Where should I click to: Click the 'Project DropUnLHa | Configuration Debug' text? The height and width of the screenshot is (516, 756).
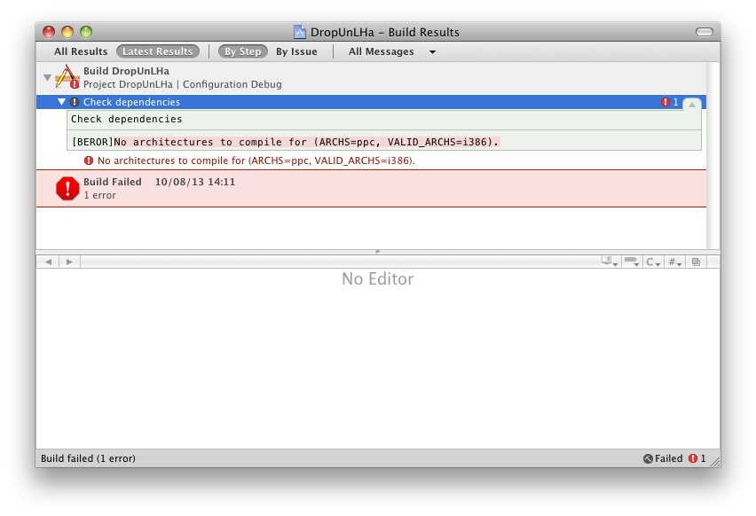[x=183, y=84]
